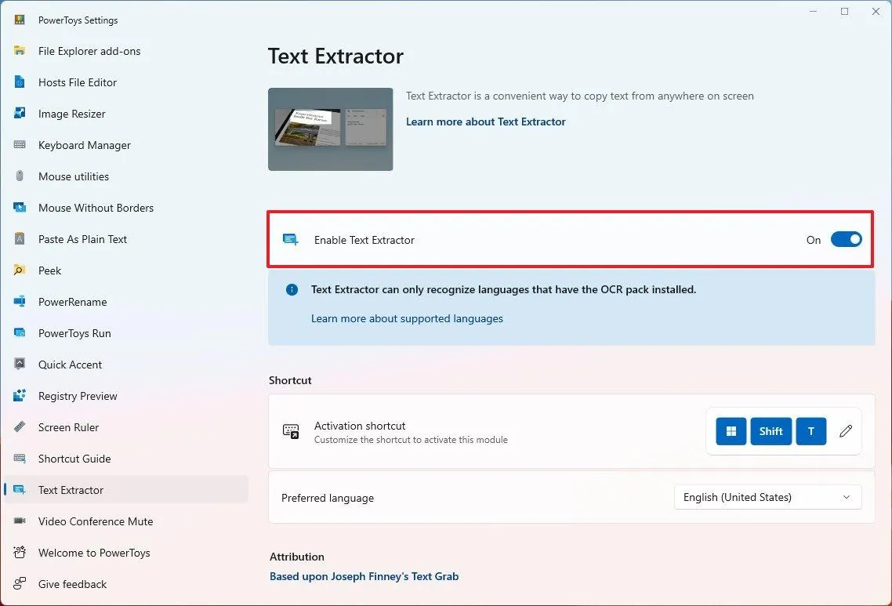Click the pencil icon to edit activation shortcut
The image size is (892, 606).
[846, 431]
